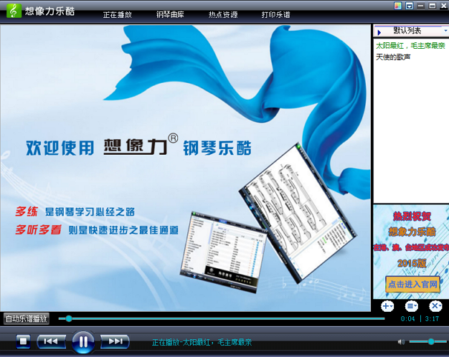Open the 钢琴曲库 tab
The image size is (449, 357).
tap(170, 14)
